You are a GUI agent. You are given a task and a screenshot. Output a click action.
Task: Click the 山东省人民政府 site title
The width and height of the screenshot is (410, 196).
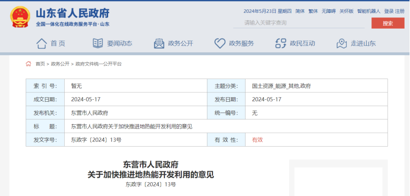tap(73, 13)
